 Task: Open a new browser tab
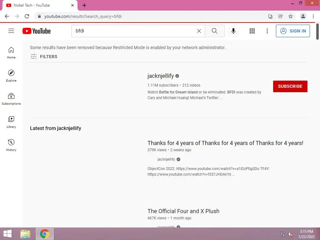coord(84,5)
